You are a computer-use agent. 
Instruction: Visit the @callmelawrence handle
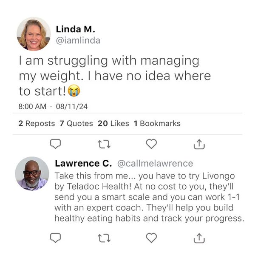click(155, 164)
